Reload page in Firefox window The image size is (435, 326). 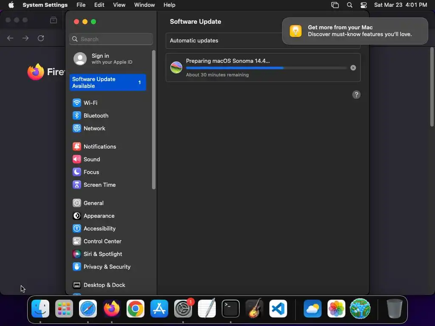coord(41,38)
